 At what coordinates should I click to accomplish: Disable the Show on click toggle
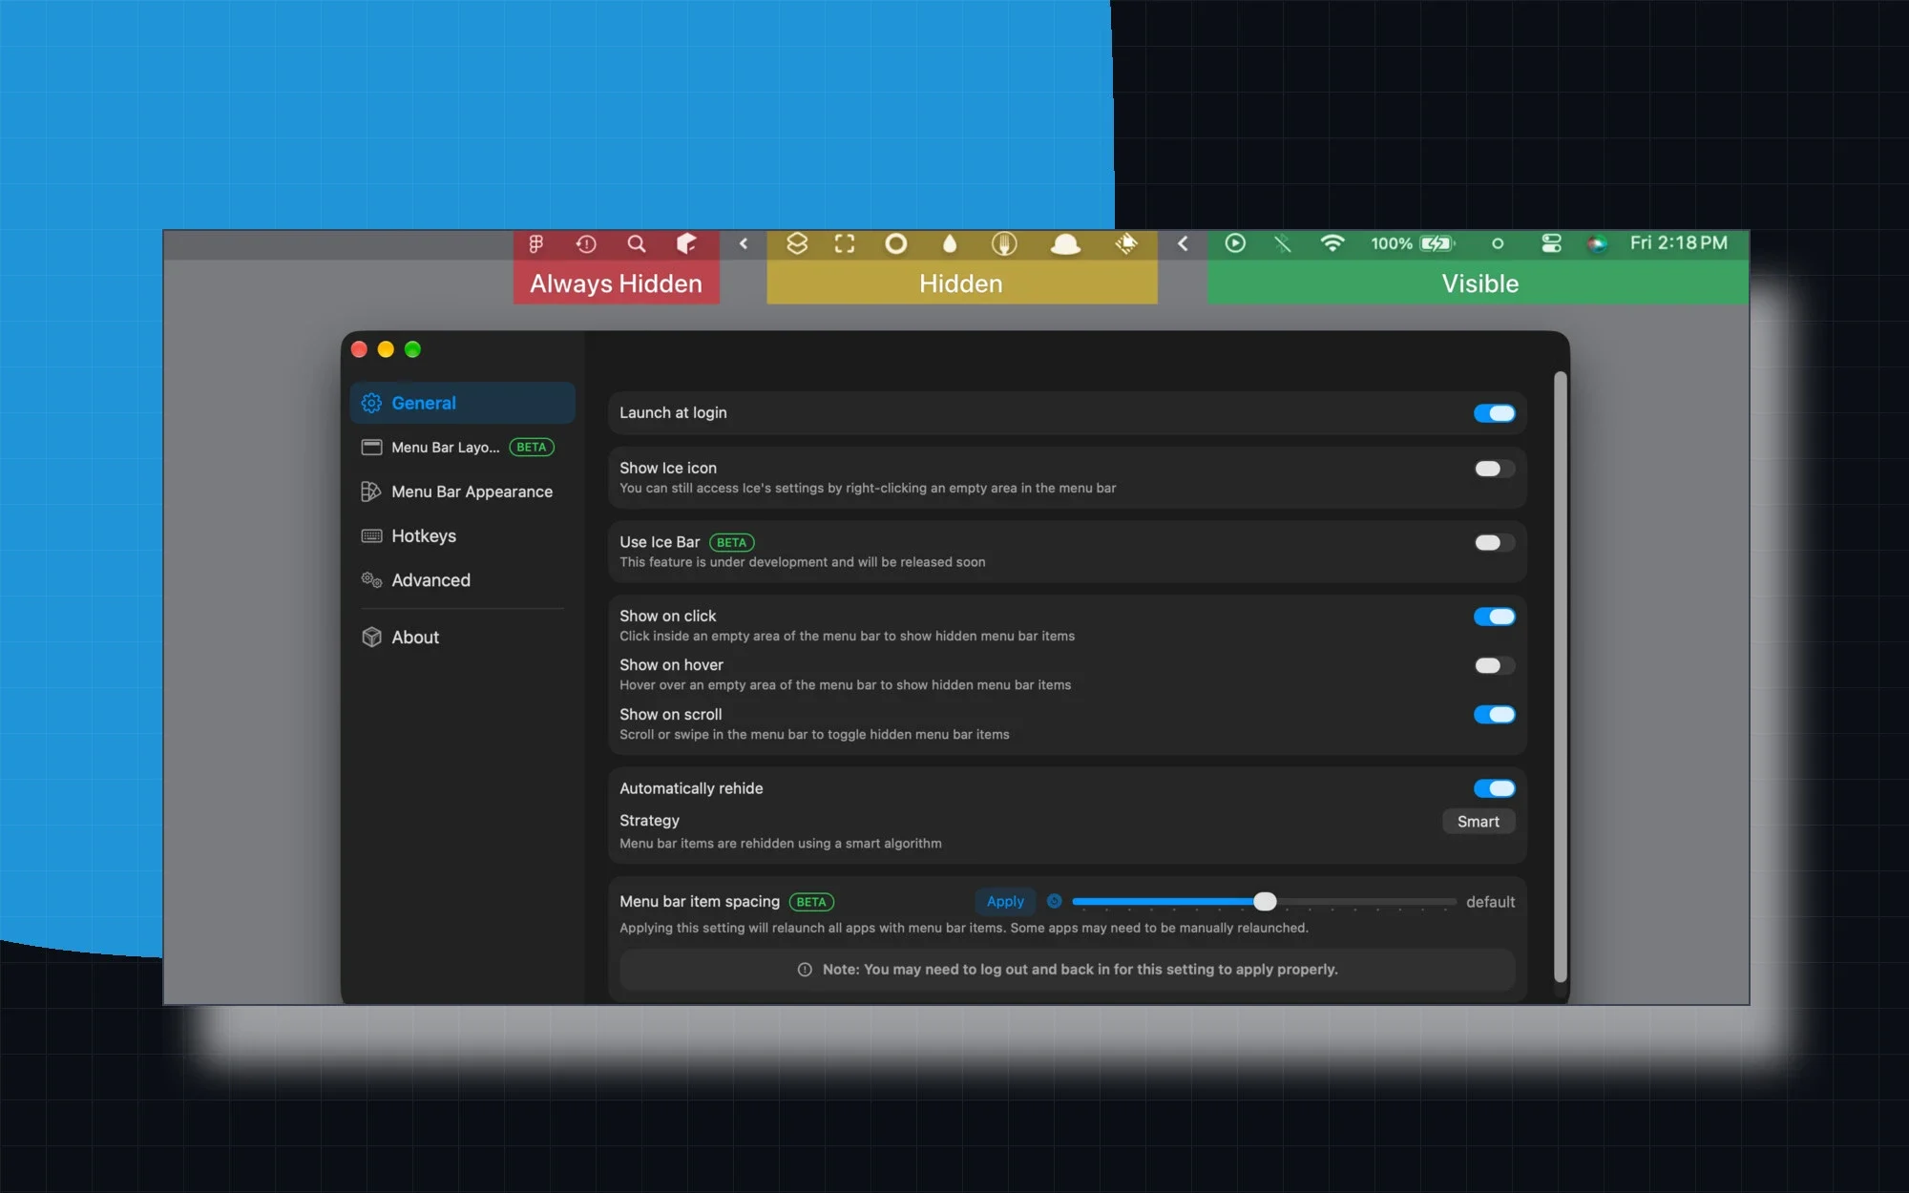click(x=1494, y=617)
